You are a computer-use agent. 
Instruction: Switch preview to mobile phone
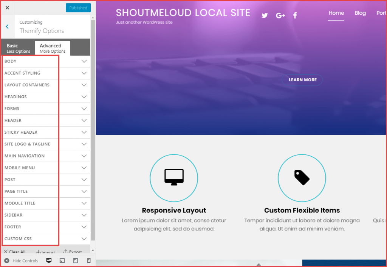pos(89,261)
